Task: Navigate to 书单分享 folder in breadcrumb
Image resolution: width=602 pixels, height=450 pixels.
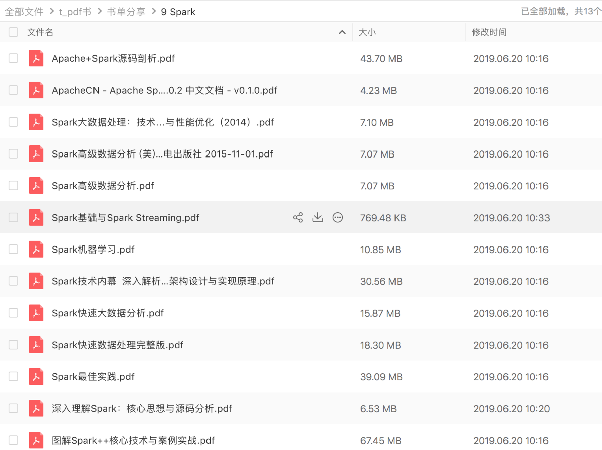Action: (x=126, y=12)
